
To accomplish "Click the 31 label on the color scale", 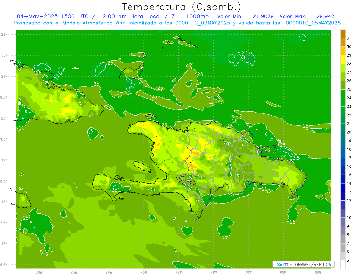I will point(349,38).
